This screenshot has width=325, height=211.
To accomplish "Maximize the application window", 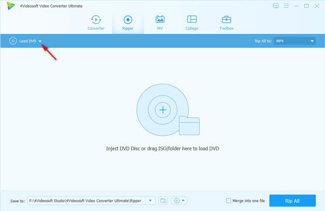I will 307,6.
